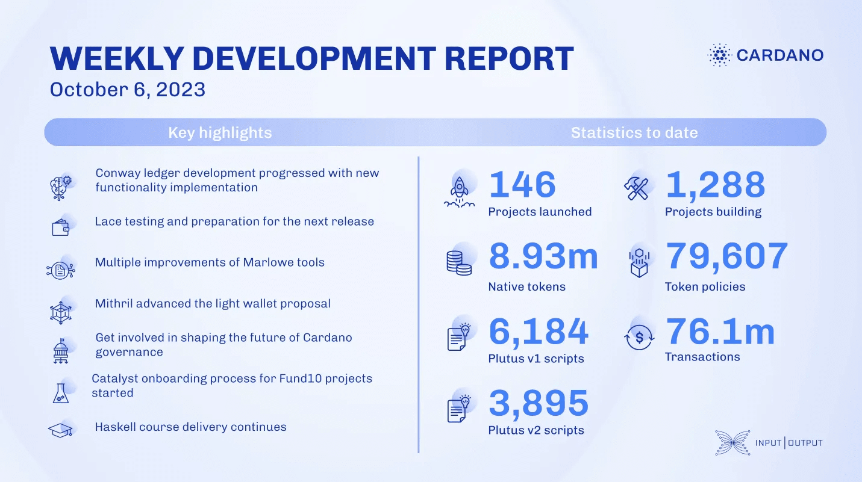Click the 1,288 statistic number
The width and height of the screenshot is (862, 482).
click(716, 185)
